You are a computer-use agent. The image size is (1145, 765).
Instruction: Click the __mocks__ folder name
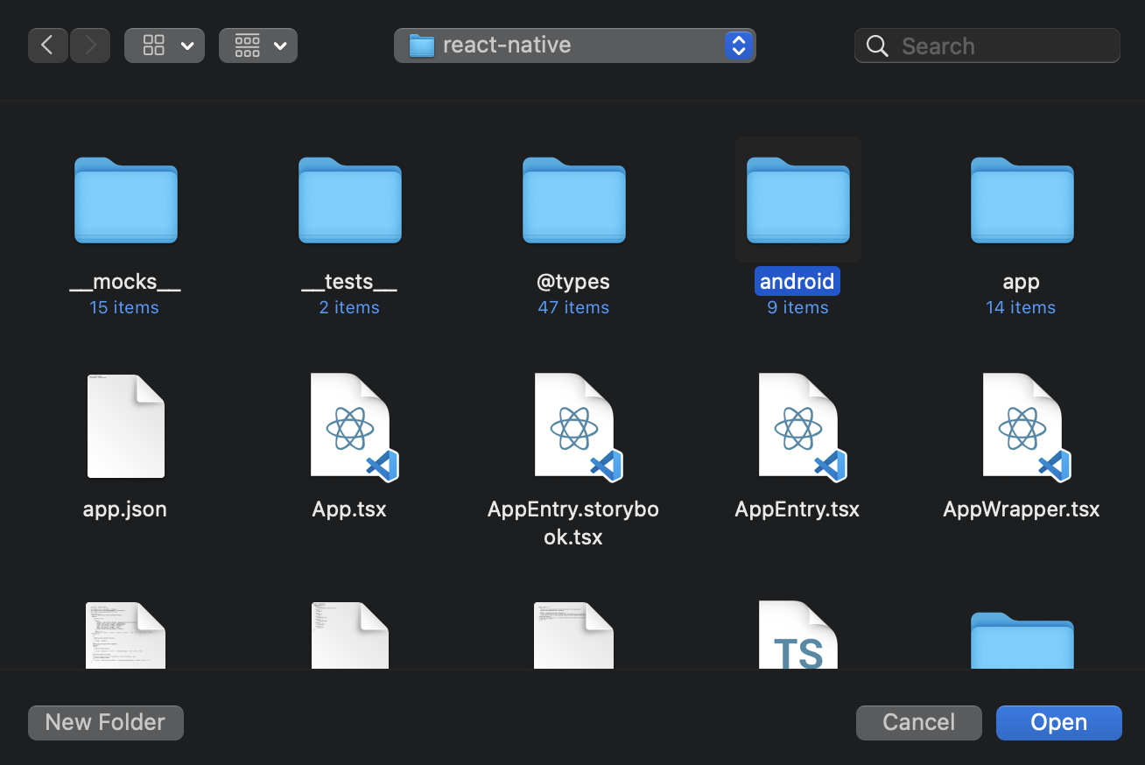tap(125, 282)
